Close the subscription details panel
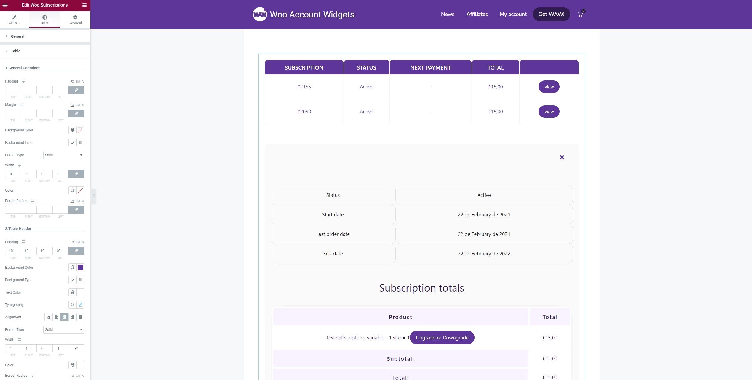The height and width of the screenshot is (380, 752). [x=562, y=157]
